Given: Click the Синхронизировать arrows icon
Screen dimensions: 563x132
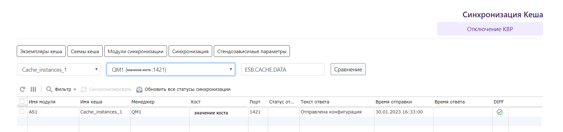Looking at the screenshot, I should pyautogui.click(x=84, y=90).
